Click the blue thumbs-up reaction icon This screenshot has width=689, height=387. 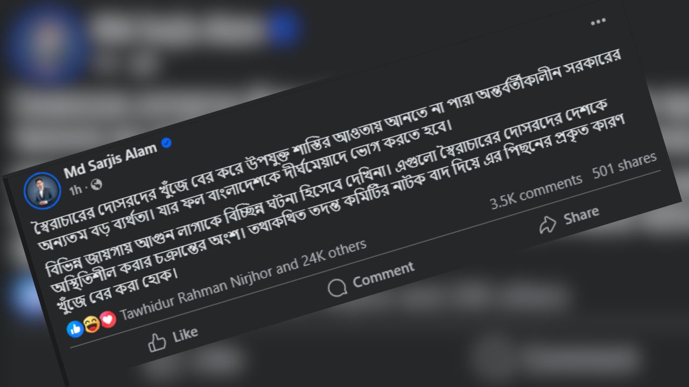(75, 328)
